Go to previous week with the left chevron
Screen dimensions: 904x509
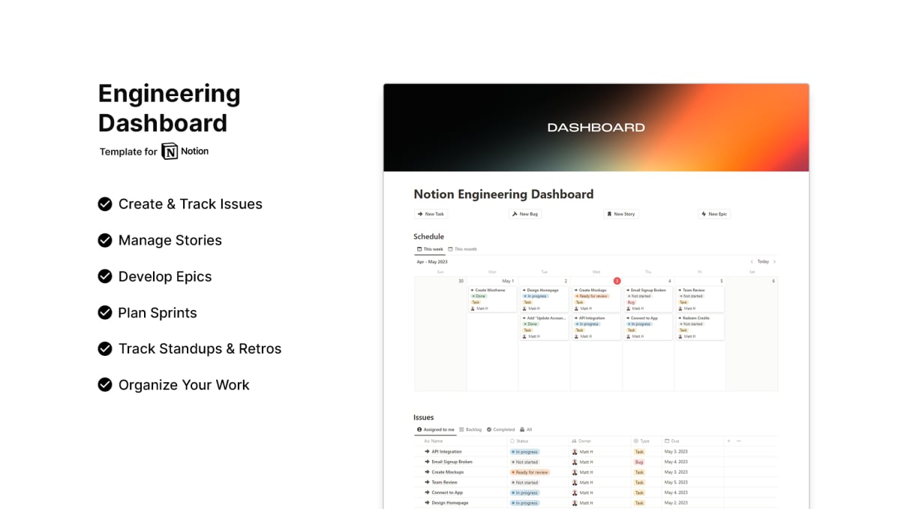[x=752, y=262]
